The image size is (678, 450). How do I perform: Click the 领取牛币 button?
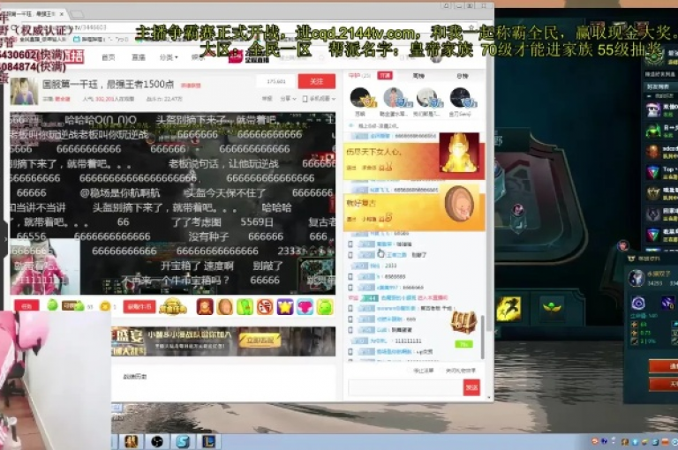pos(139,306)
